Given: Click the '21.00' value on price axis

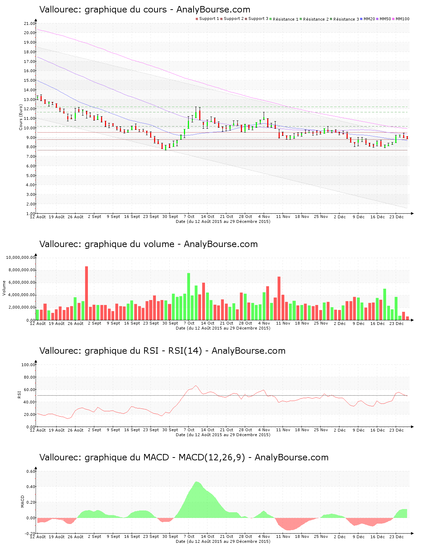Looking at the screenshot, I should [x=29, y=23].
